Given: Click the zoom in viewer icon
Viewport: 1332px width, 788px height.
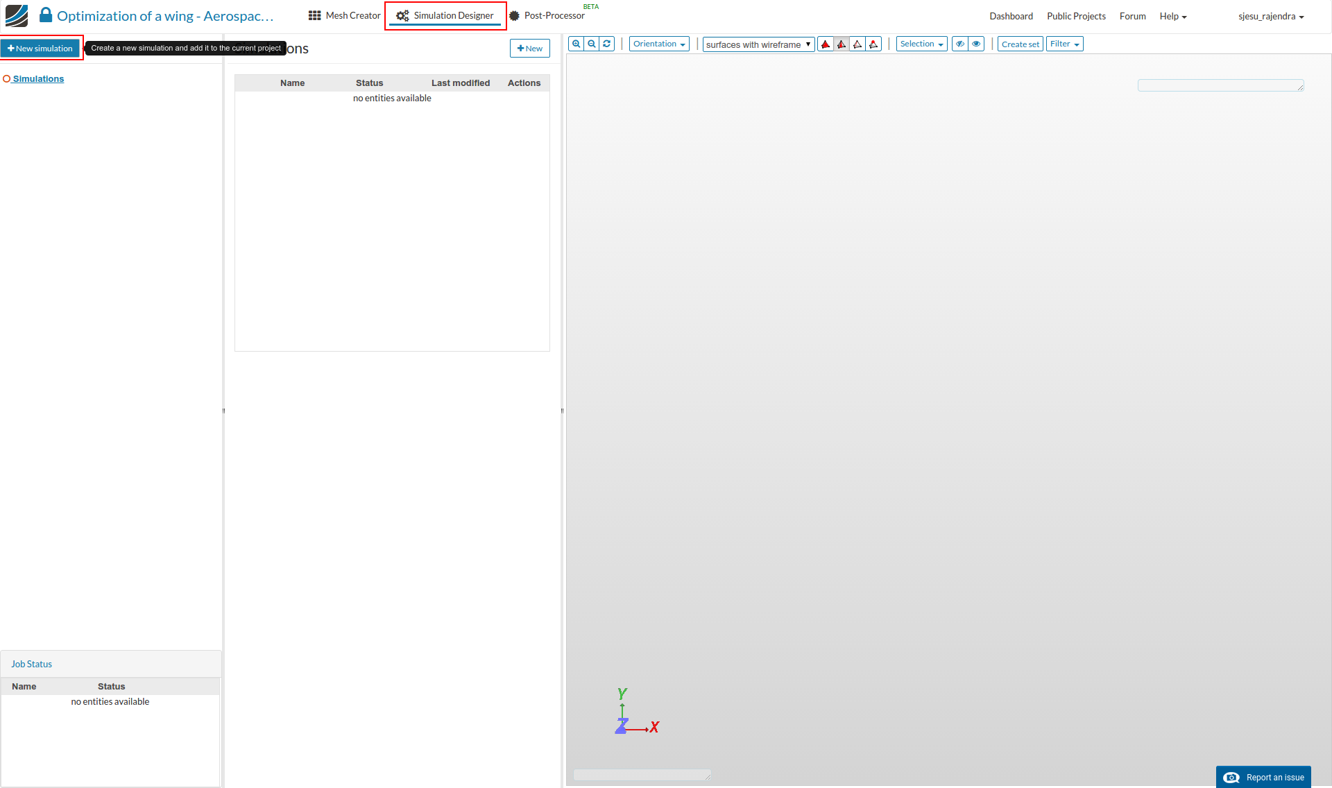Looking at the screenshot, I should 576,44.
